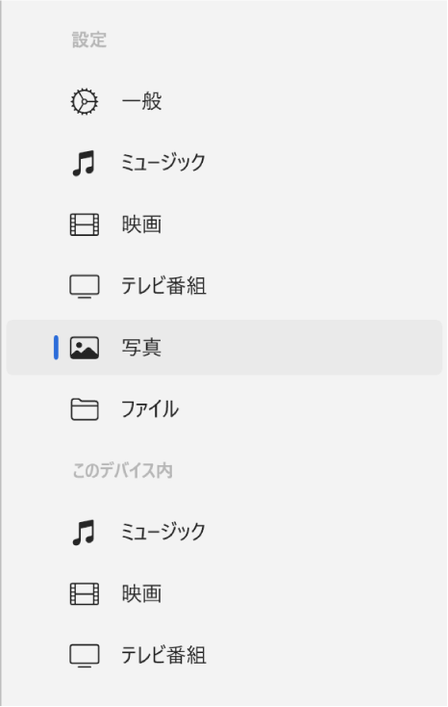
Task: Open ミュージック in the 設定 section
Action: tap(224, 163)
